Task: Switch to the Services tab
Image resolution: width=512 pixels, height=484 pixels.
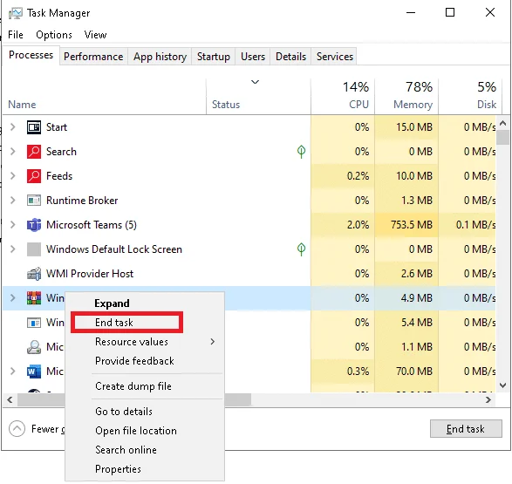Action: point(335,57)
